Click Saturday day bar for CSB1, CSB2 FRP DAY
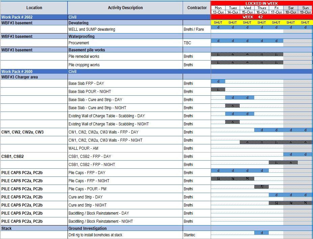This screenshot has width=313, height=239. [291, 154]
